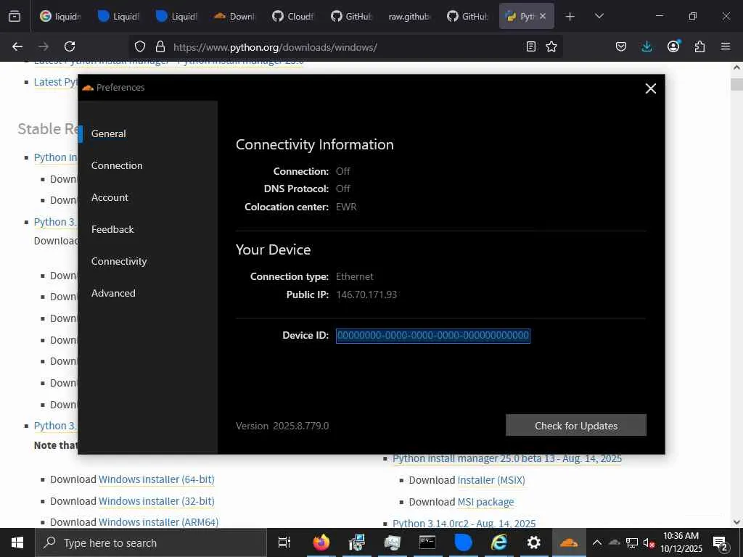
Task: Switch to the Cloudflare Downl tab
Action: (x=234, y=16)
